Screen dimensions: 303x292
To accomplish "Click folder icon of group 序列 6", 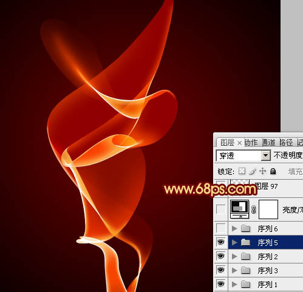I will (x=245, y=228).
